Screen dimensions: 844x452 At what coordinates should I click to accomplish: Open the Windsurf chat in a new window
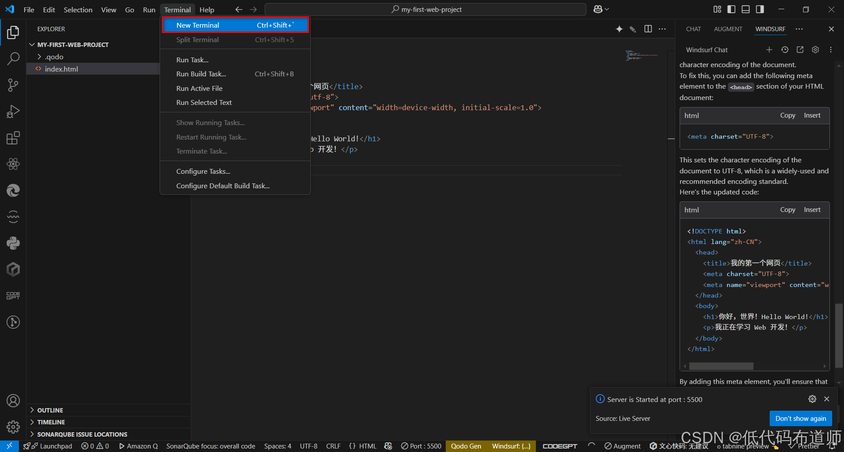click(x=800, y=50)
